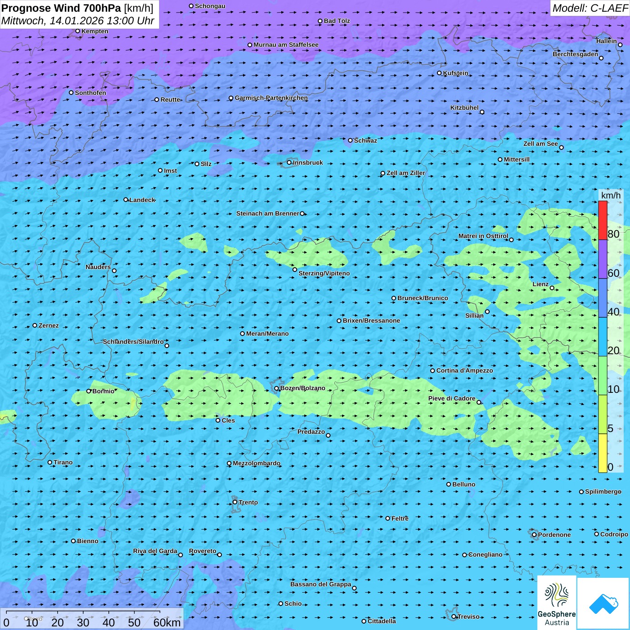This screenshot has width=630, height=630.
Task: Click the 'Bruneck/Brunico' label
Action: click(x=423, y=298)
